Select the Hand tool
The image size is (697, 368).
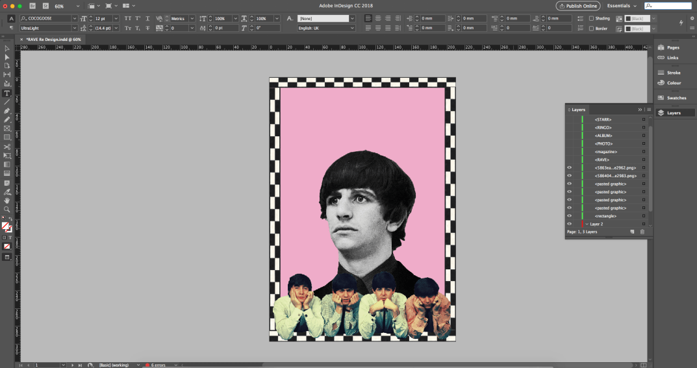tap(6, 201)
